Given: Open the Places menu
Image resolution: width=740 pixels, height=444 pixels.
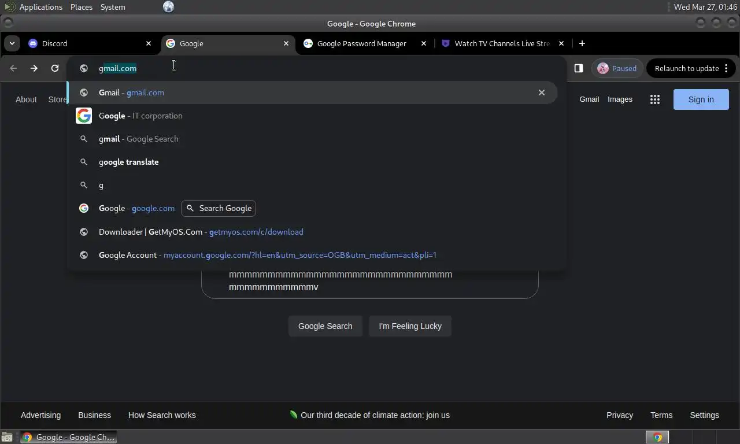Looking at the screenshot, I should pyautogui.click(x=82, y=7).
